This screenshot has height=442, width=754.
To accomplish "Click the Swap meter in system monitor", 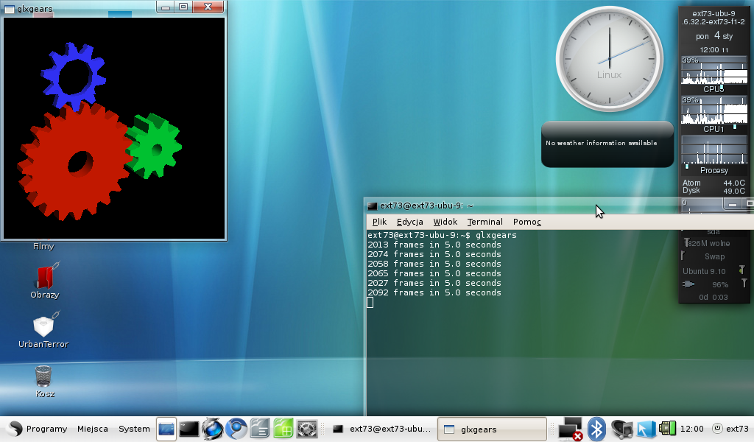I will [x=714, y=257].
